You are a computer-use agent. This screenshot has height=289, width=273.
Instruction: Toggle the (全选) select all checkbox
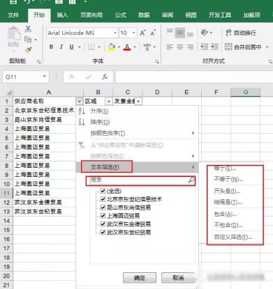tap(103, 191)
